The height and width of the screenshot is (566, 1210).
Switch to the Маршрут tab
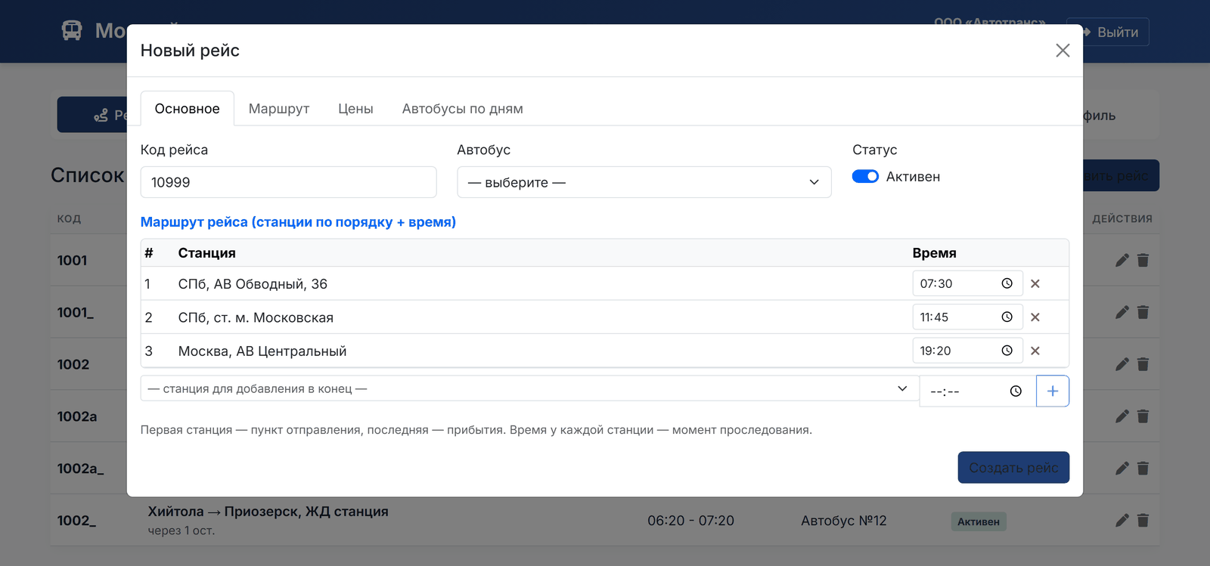coord(279,109)
